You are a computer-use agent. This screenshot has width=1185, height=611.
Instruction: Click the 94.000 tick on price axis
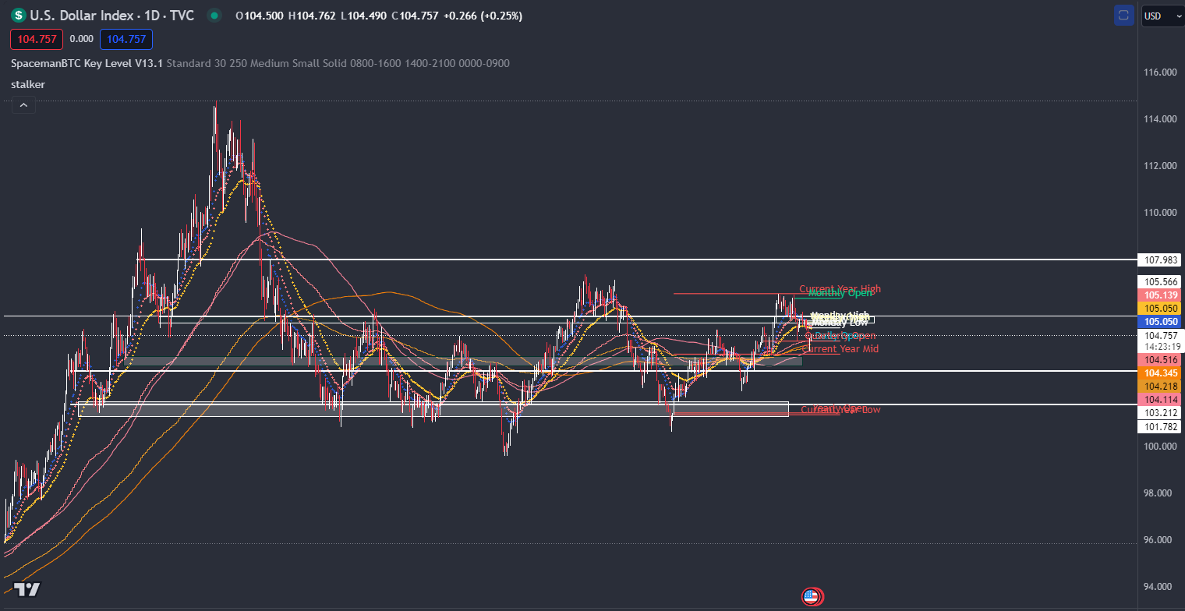tap(1159, 587)
